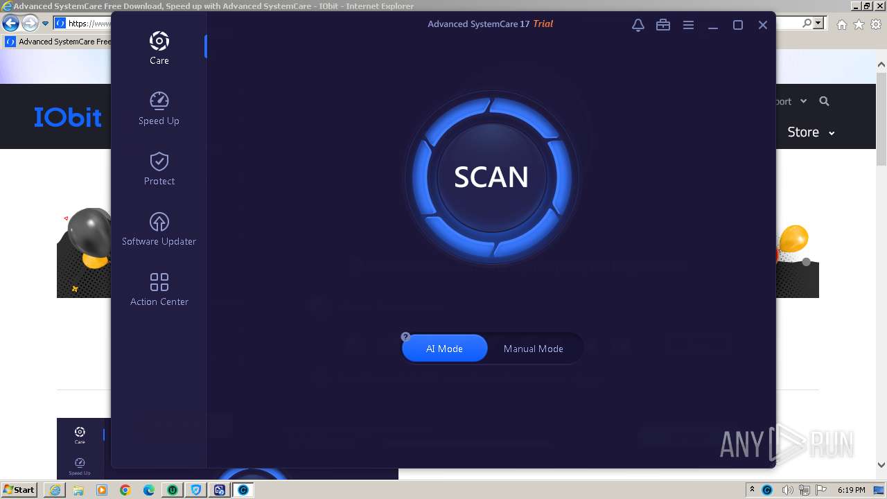Maximize the Advanced SystemCare window
The image size is (887, 499).
738,25
